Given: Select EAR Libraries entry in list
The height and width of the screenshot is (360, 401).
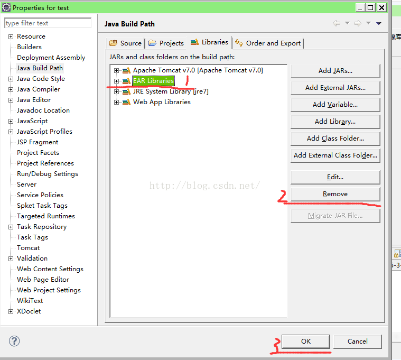Looking at the screenshot, I should point(153,81).
